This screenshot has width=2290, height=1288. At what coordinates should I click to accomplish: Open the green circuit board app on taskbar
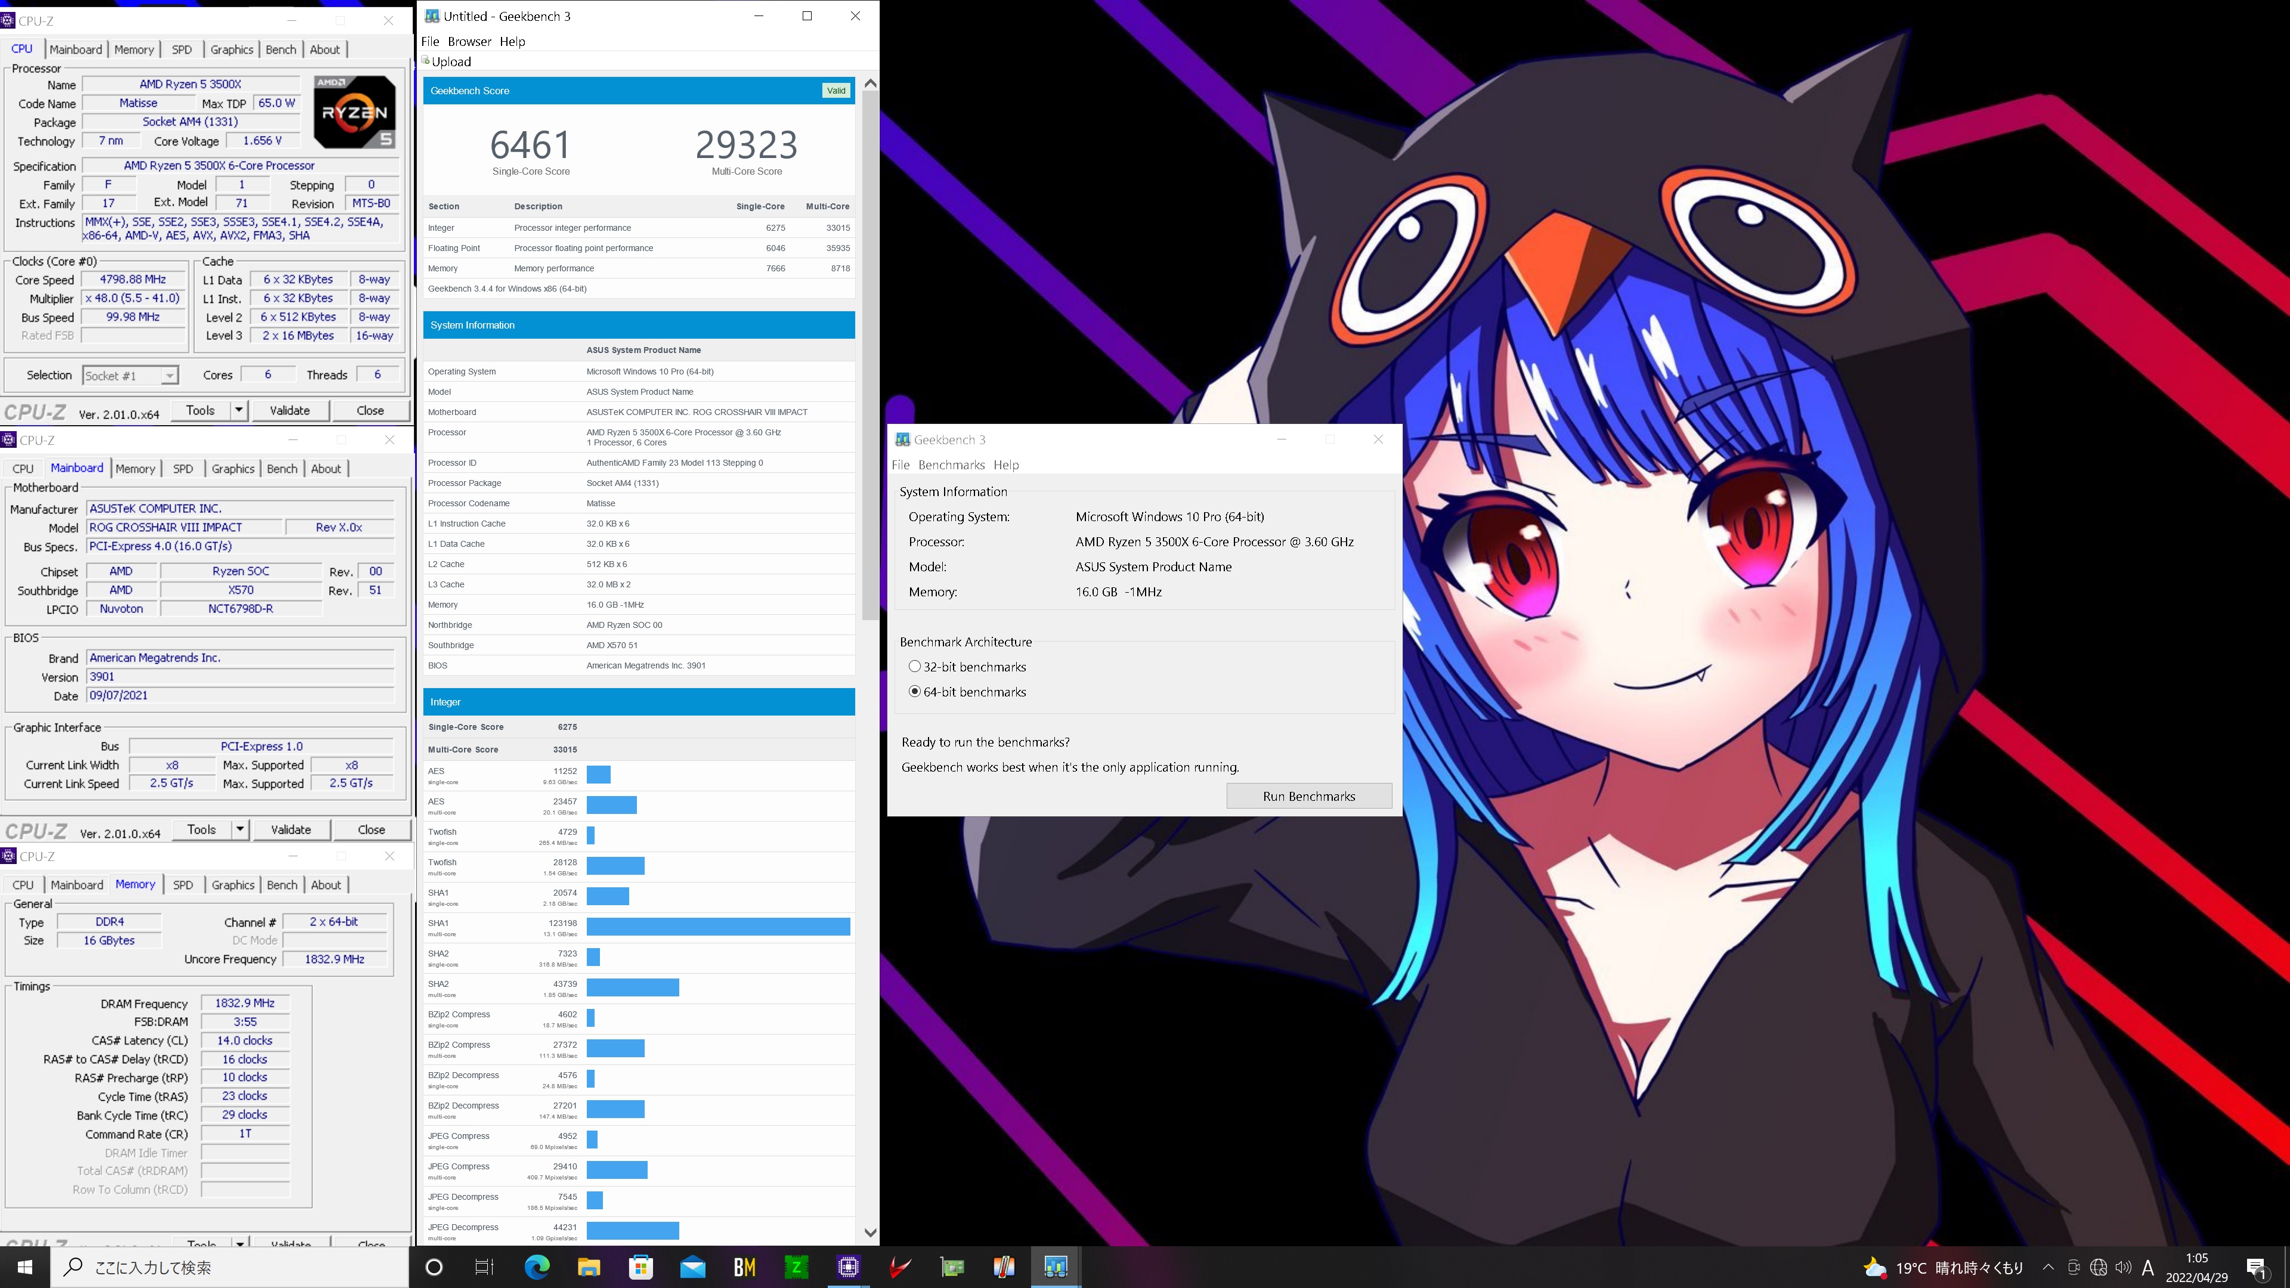click(952, 1267)
